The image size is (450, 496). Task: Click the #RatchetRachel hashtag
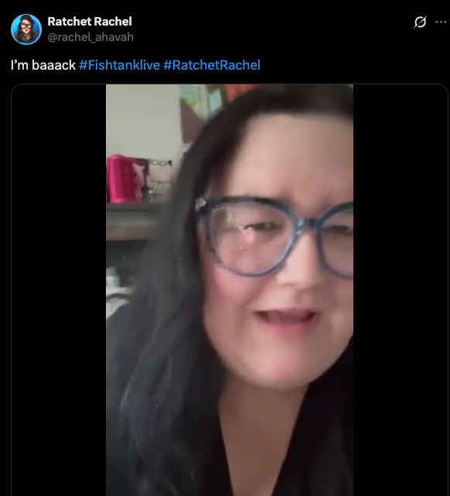pos(212,65)
